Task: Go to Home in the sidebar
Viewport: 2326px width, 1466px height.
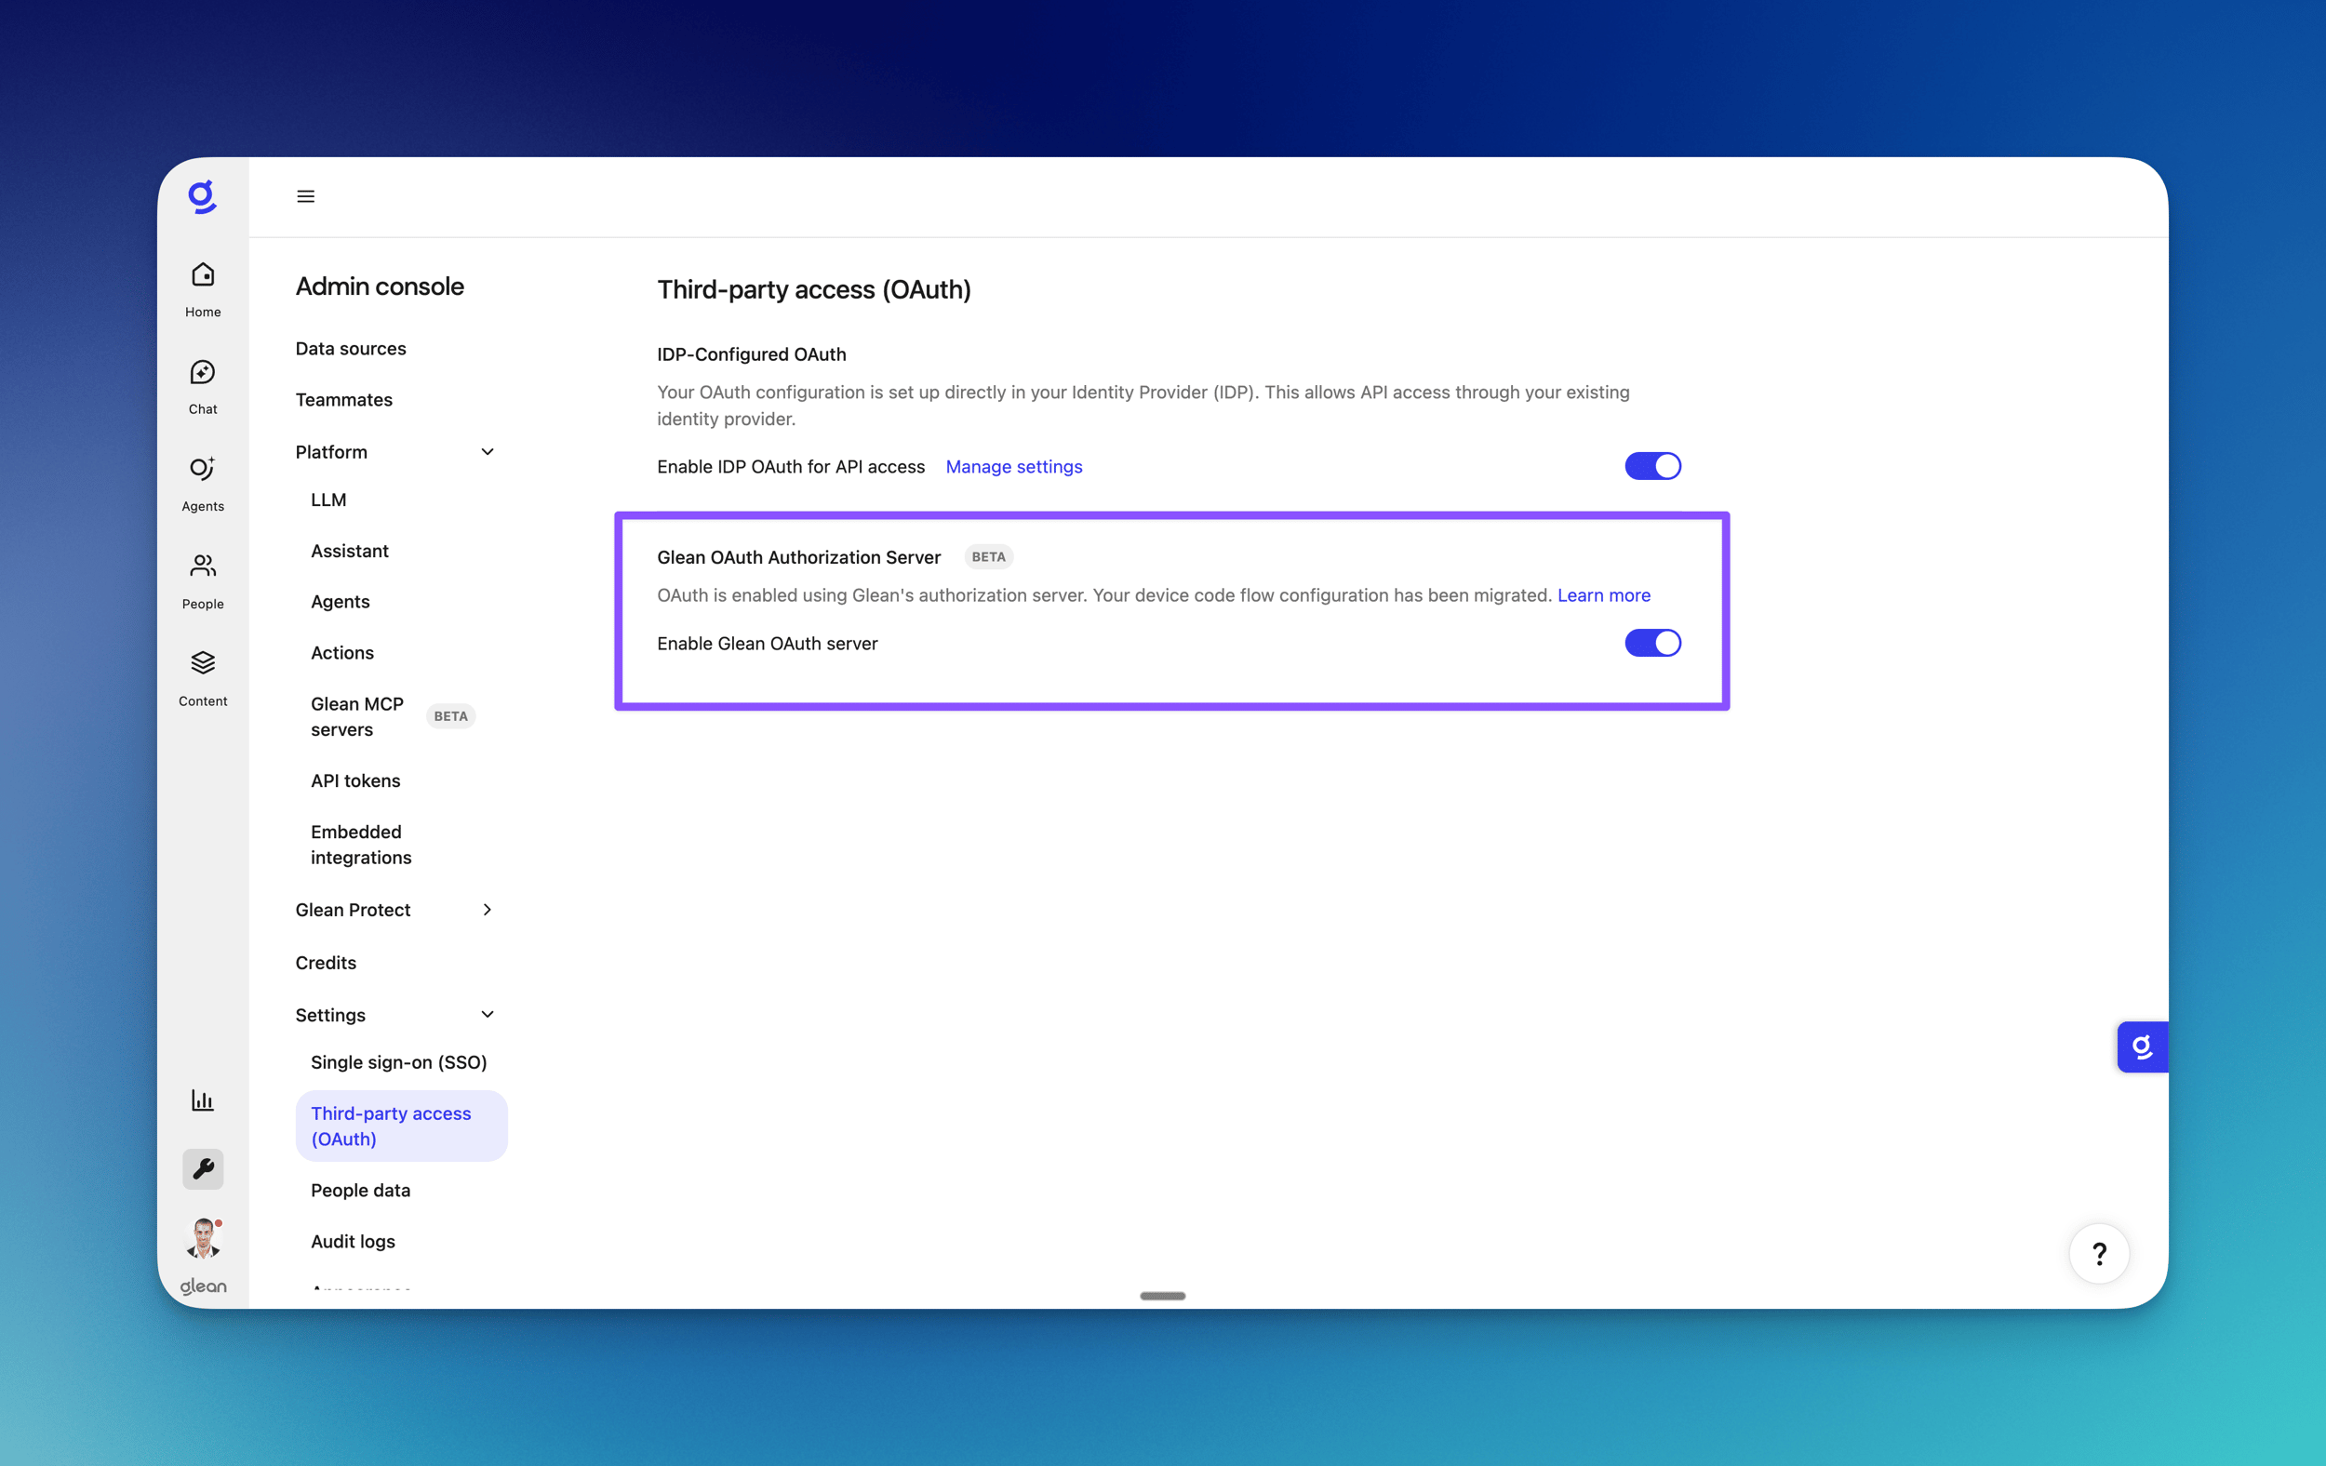Action: [203, 288]
